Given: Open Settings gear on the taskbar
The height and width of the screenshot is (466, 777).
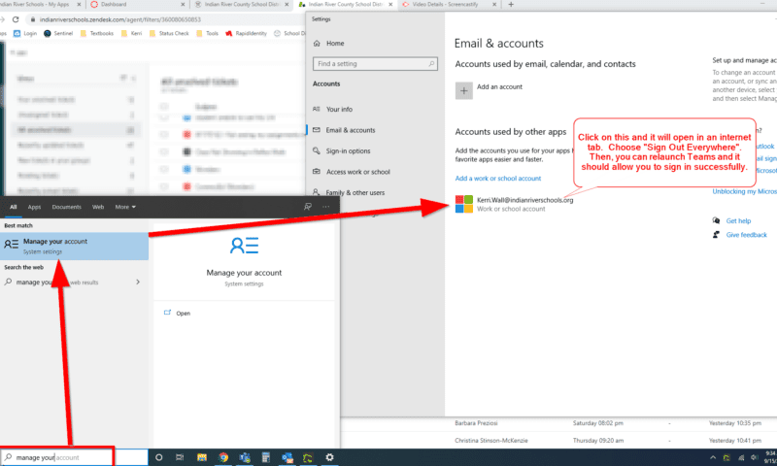Looking at the screenshot, I should [x=329, y=457].
